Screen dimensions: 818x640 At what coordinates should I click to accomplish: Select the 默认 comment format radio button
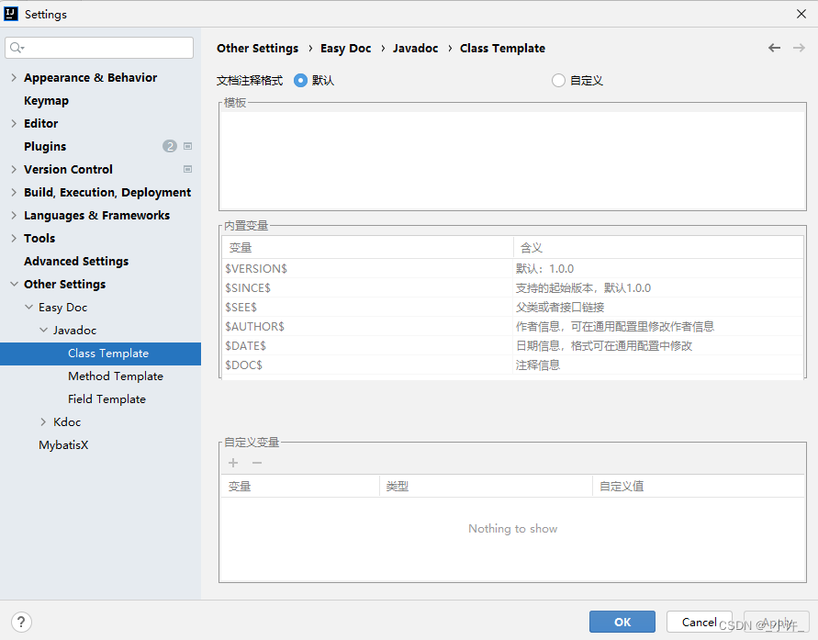coord(302,80)
